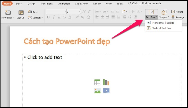Toggle subscript formatting

(x=82, y=17)
